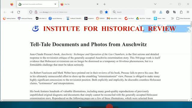Screen dimensions: 192x108
Task: Go forward with the forward arrow
Action: coord(12,12)
